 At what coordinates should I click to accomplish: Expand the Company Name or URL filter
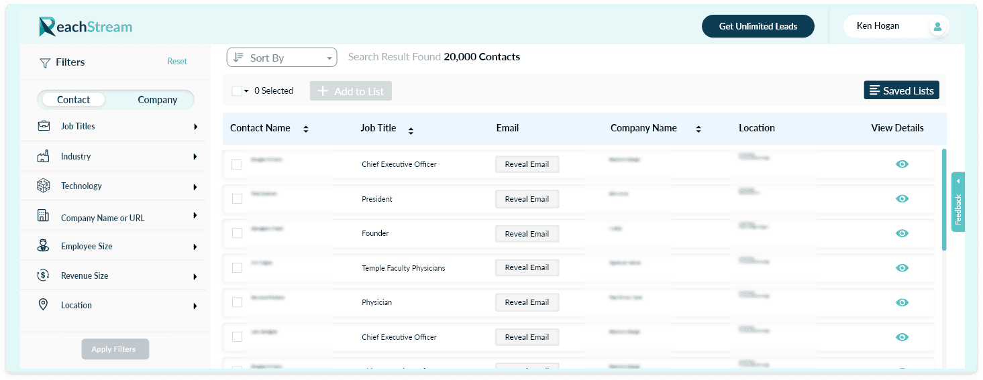coord(195,215)
